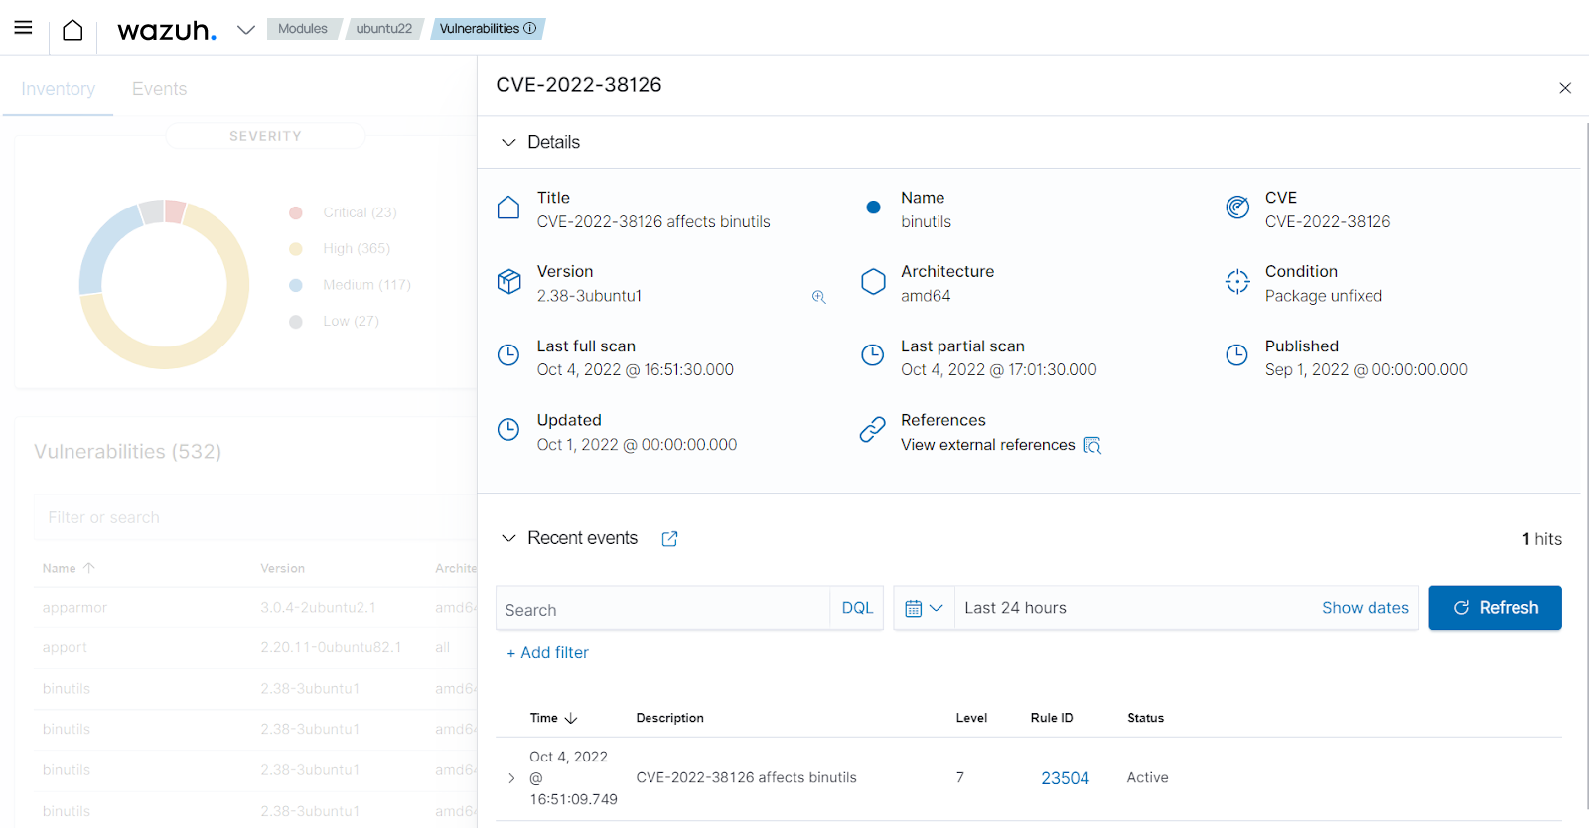Click Show dates link
The image size is (1589, 830).
click(1365, 608)
